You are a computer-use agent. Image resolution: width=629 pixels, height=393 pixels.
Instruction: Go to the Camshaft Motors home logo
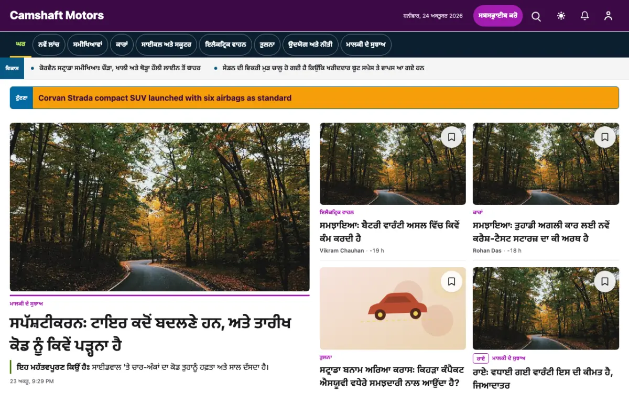click(57, 15)
